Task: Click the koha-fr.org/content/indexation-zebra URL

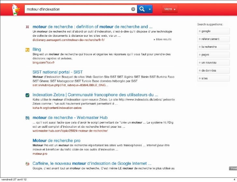Action: click(x=57, y=108)
